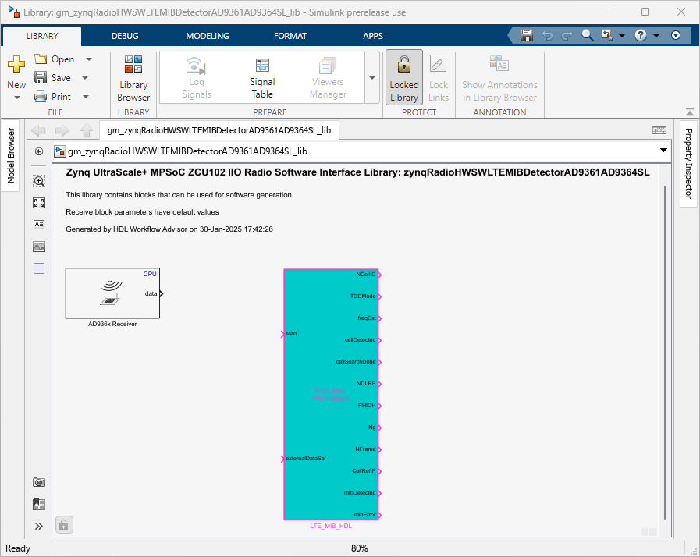Screen dimensions: 700x557
Task: Click the Up to Parent arrow
Action: coord(86,130)
